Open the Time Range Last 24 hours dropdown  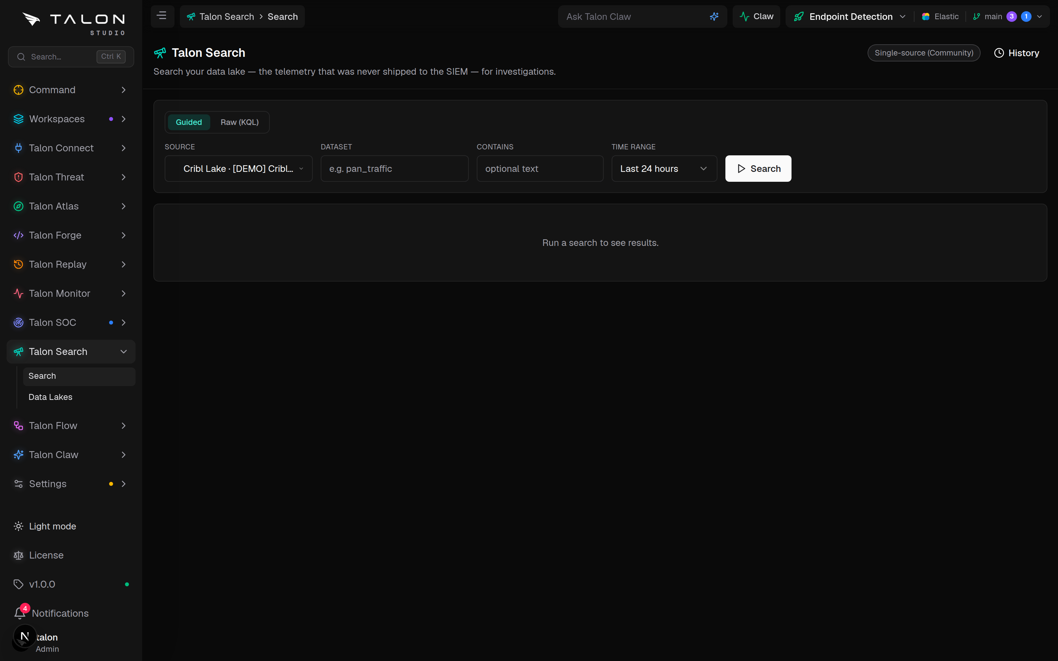click(664, 169)
